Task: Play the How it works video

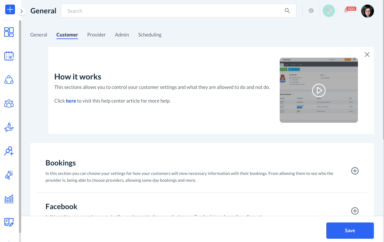Action: coord(318,90)
